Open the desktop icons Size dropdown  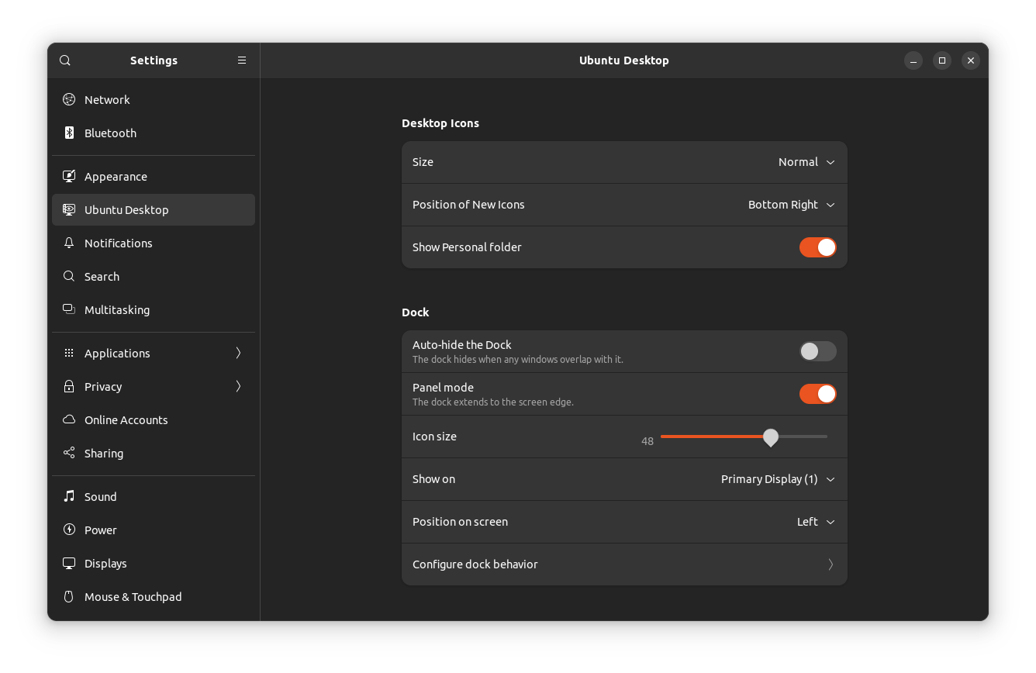(806, 162)
